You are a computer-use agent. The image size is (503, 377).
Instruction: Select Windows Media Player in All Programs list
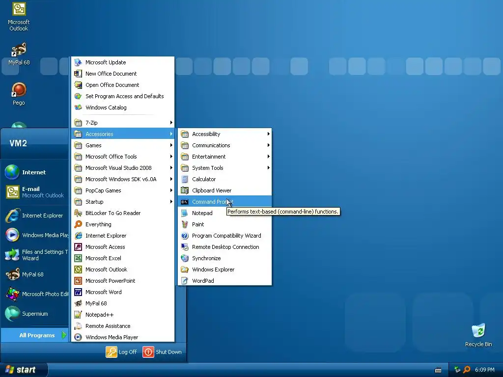pos(123,337)
